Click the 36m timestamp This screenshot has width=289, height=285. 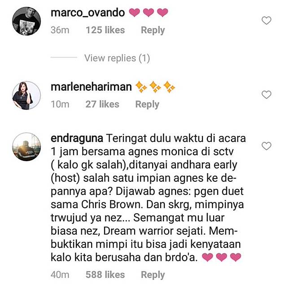point(60,30)
